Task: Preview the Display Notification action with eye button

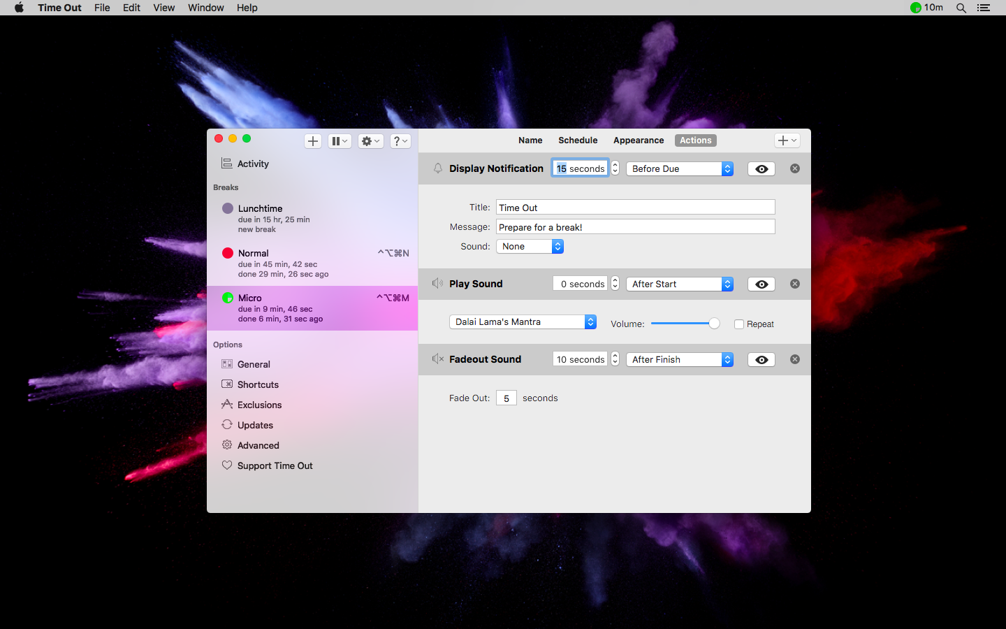Action: (x=761, y=169)
